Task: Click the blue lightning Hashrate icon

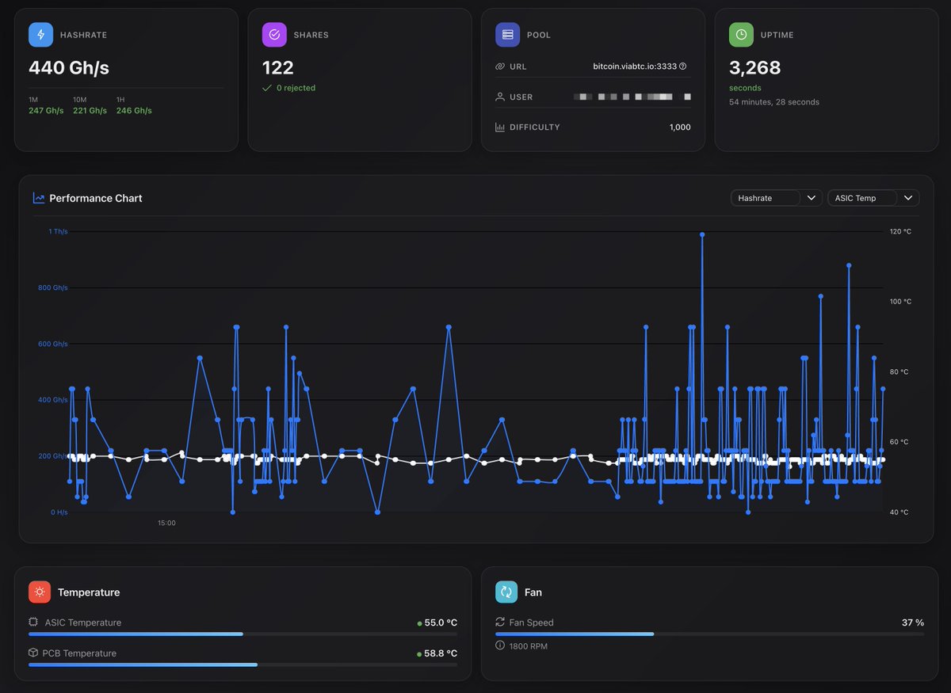Action: (40, 35)
